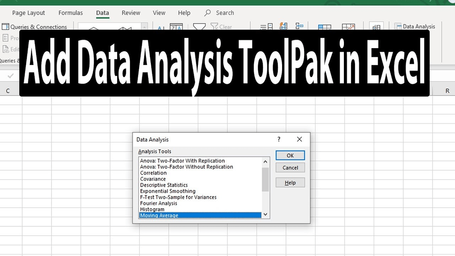Click the help question mark in the dialog

(x=279, y=140)
